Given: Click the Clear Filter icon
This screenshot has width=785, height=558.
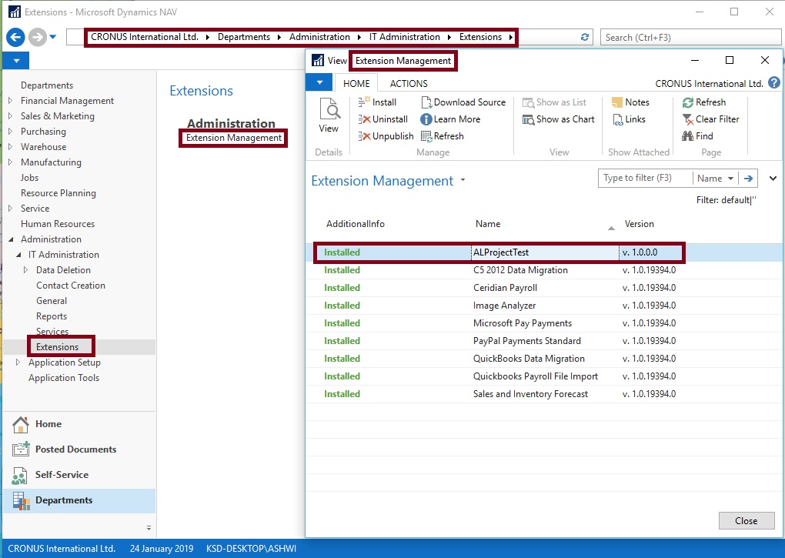Looking at the screenshot, I should (688, 119).
